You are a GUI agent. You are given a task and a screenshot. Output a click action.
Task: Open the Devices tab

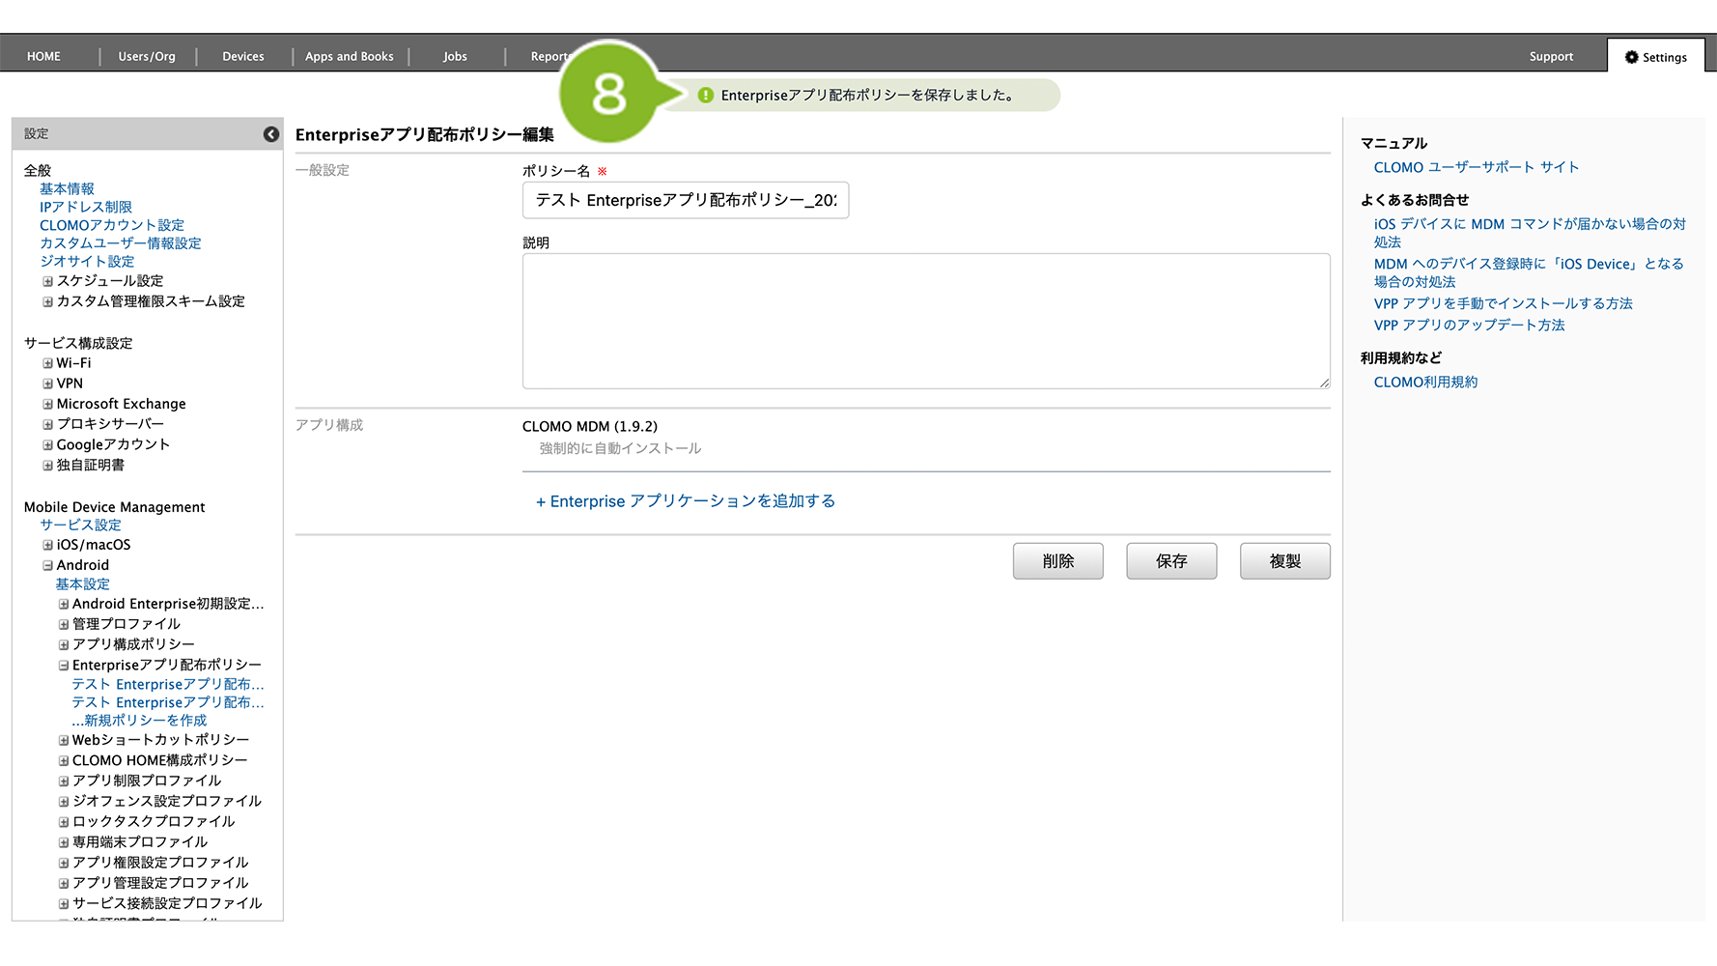(243, 57)
